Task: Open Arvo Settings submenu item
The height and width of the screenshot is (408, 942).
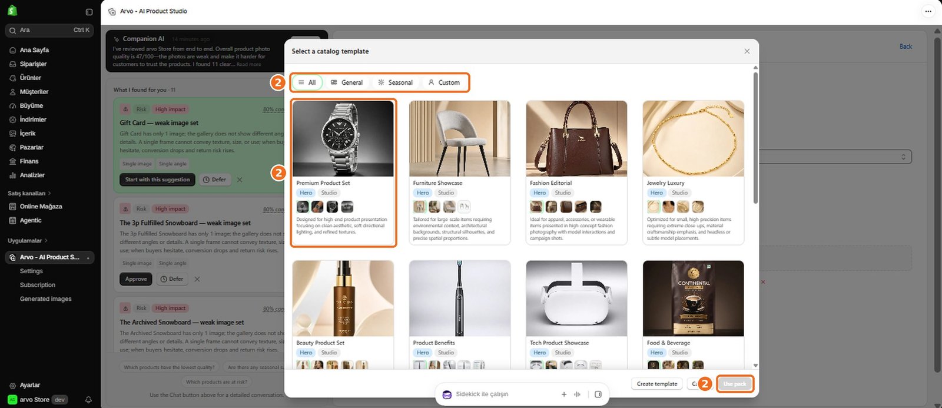Action: click(31, 271)
